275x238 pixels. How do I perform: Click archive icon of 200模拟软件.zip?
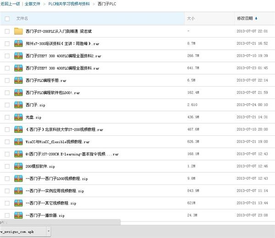(x=18, y=166)
